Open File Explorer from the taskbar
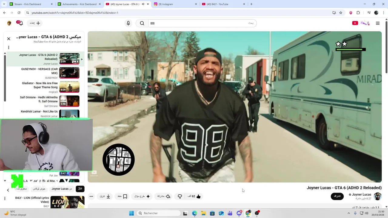388x218 pixels. click(x=203, y=213)
